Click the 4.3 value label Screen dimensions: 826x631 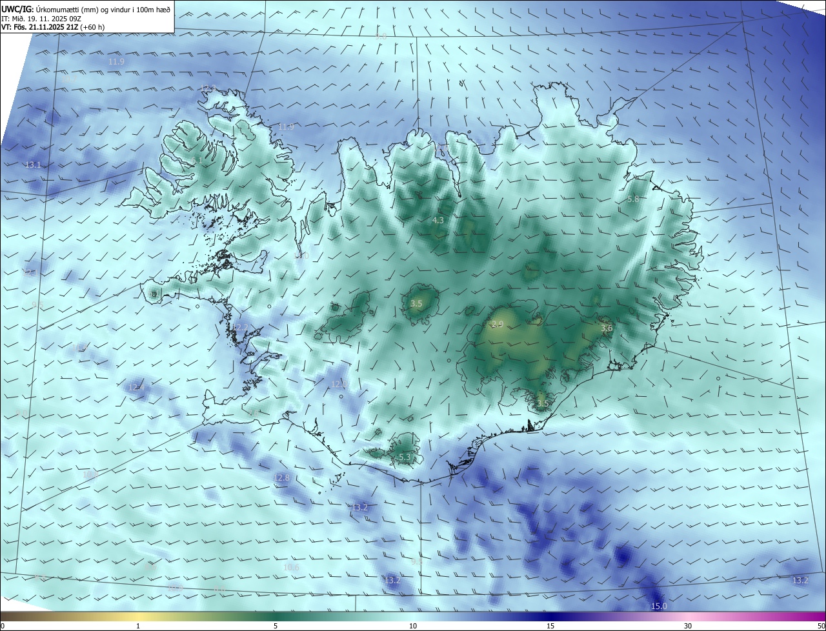(438, 220)
